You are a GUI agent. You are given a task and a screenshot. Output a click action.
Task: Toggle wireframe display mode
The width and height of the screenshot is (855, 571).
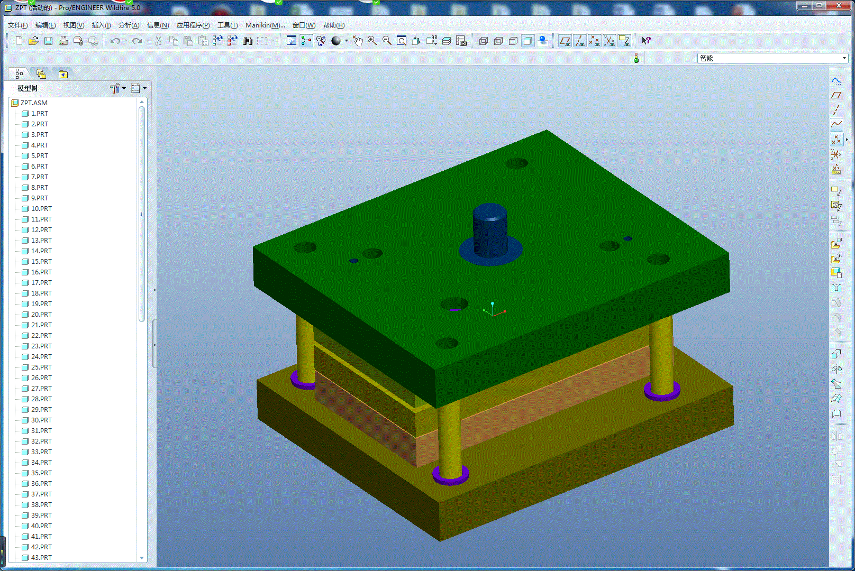pos(483,41)
